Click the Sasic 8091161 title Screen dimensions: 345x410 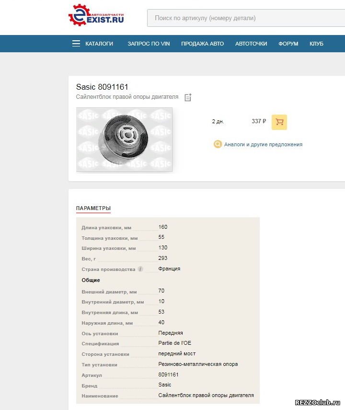click(102, 87)
